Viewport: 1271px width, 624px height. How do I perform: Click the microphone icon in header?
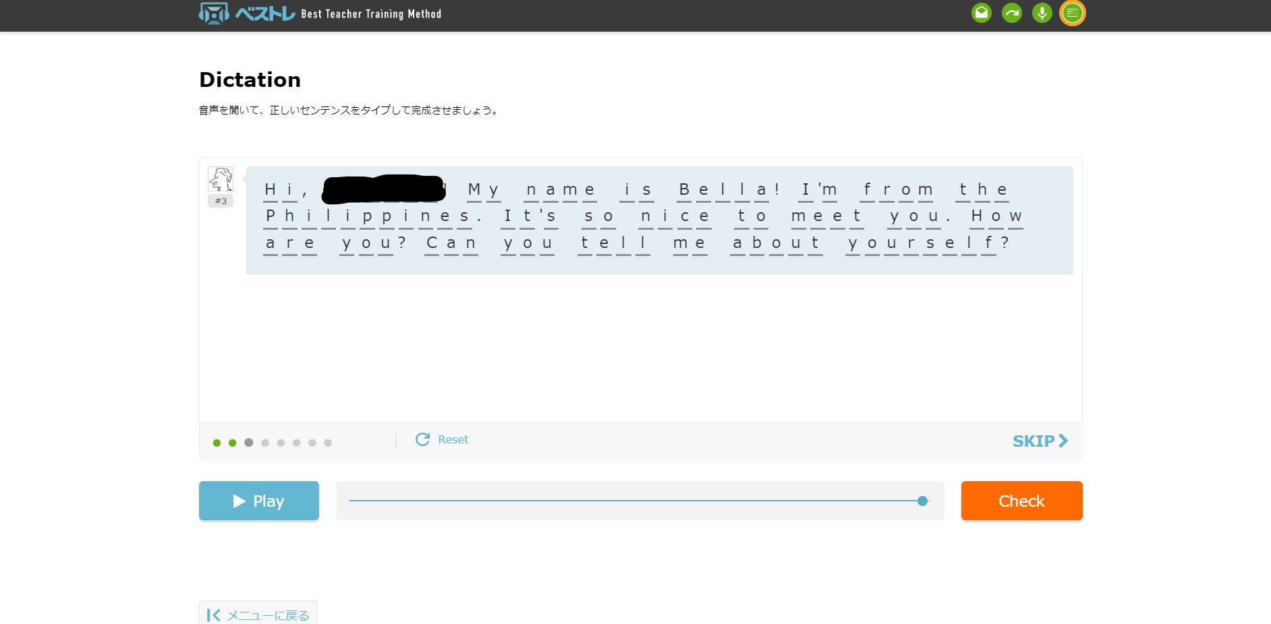pos(1042,13)
